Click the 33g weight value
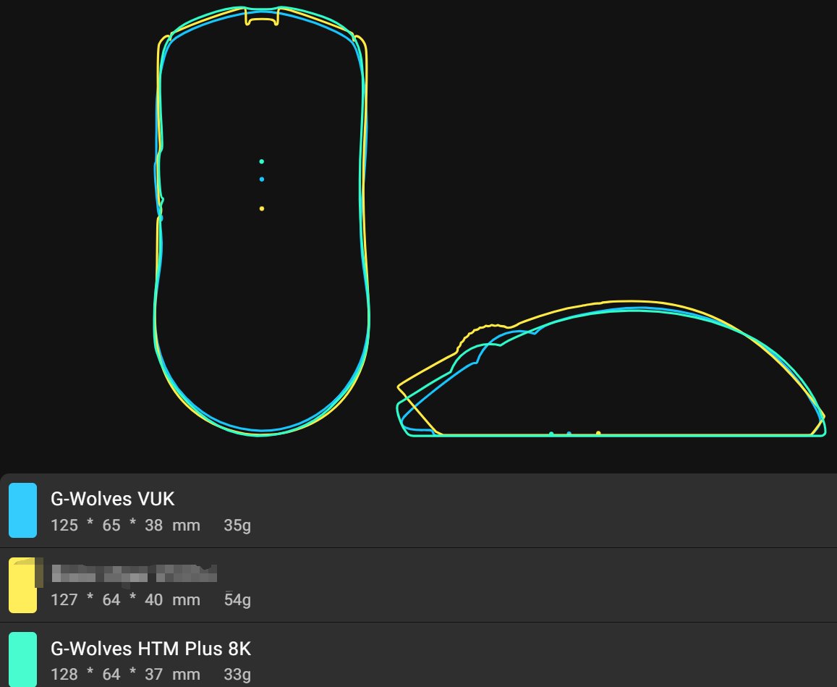Screen dimensions: 837x687 click(237, 675)
